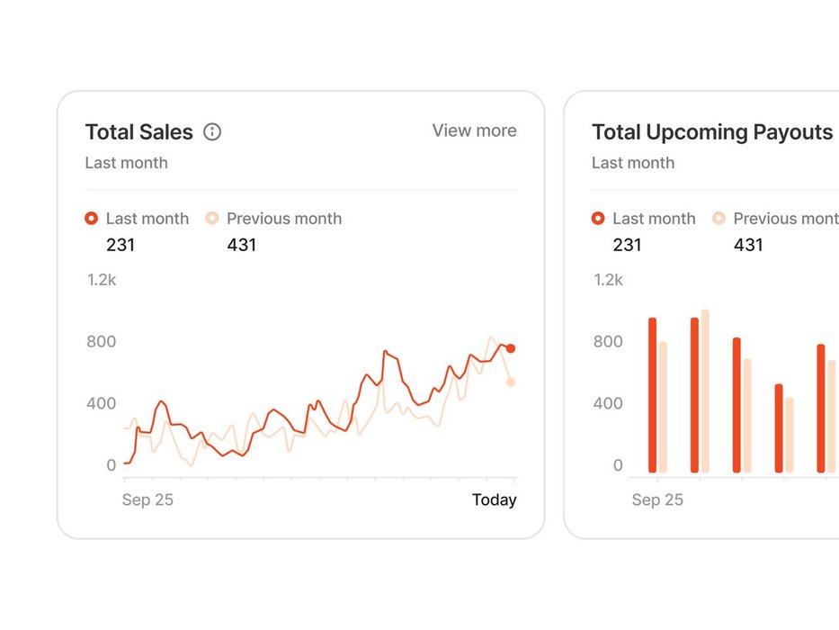
Task: Select the Sep 25 label under payouts chart
Action: (x=657, y=500)
